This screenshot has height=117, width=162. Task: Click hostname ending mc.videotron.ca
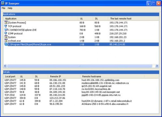(x=105, y=83)
